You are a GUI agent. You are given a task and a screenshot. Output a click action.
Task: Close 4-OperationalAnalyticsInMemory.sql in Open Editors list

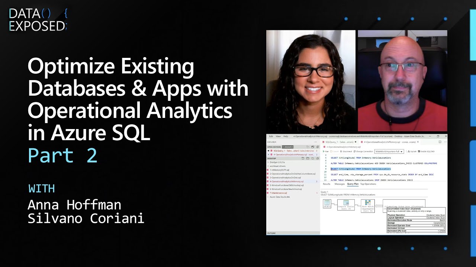(x=268, y=155)
